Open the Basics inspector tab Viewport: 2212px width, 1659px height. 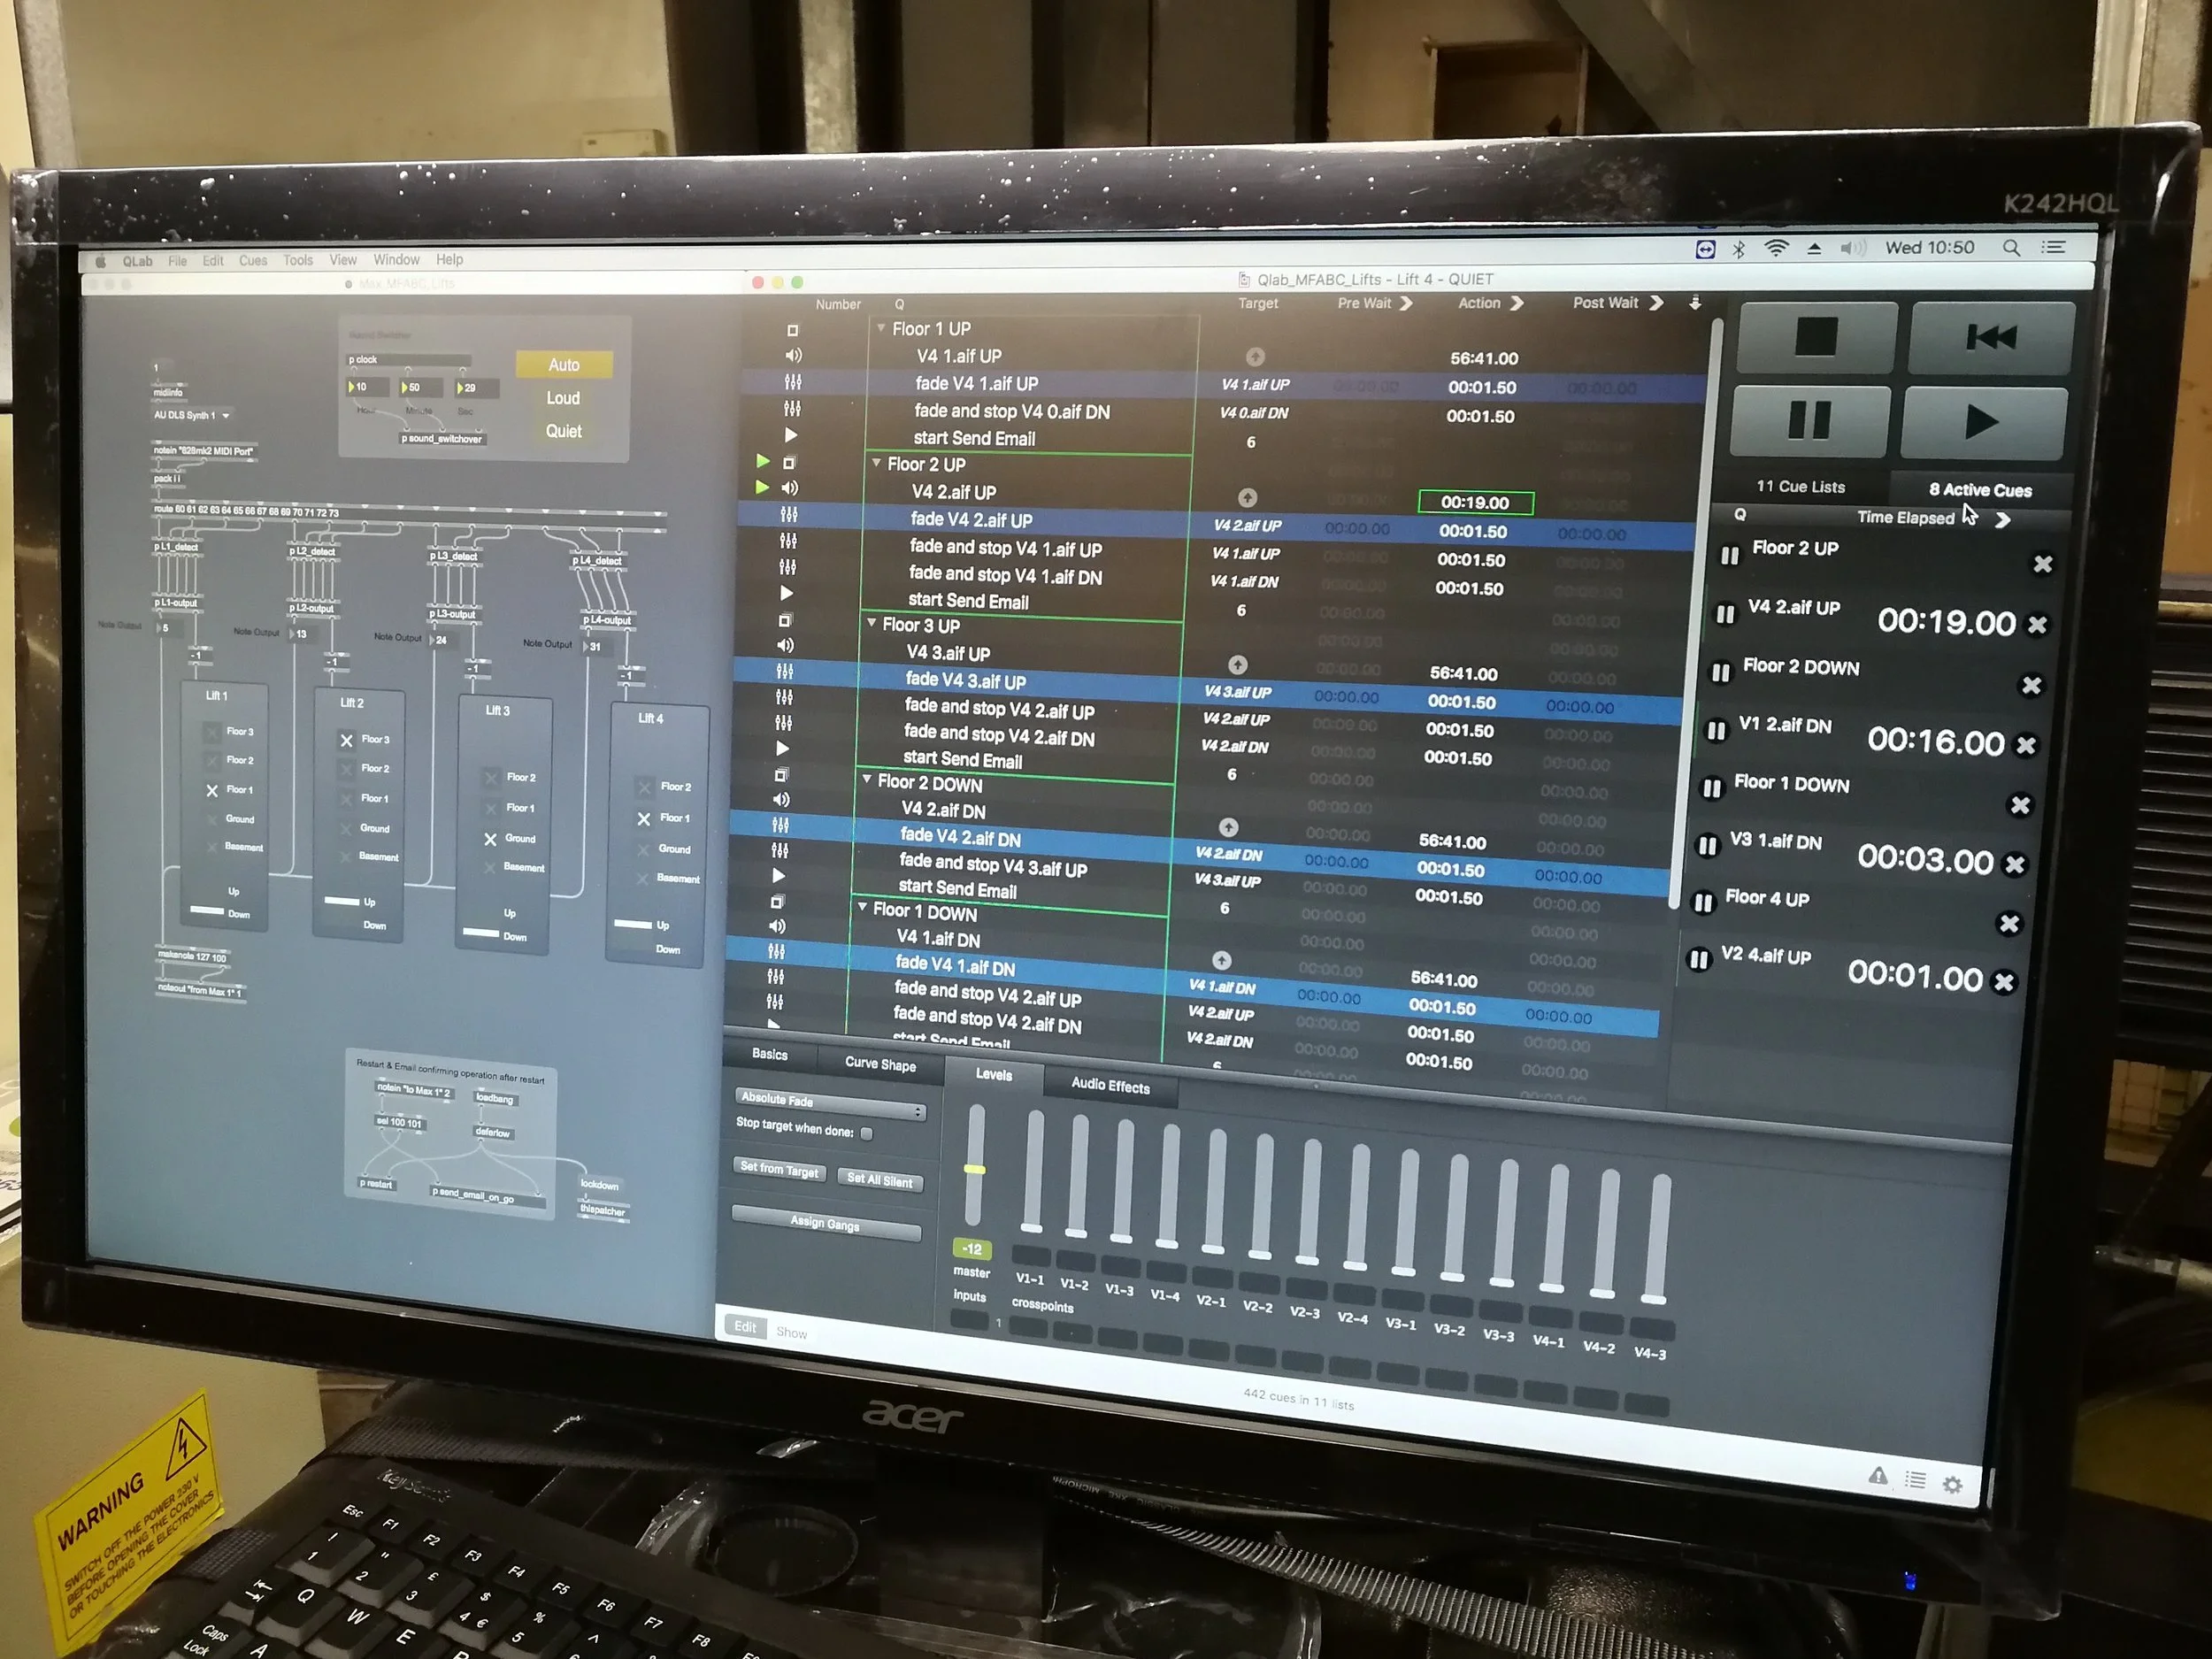[x=769, y=1054]
